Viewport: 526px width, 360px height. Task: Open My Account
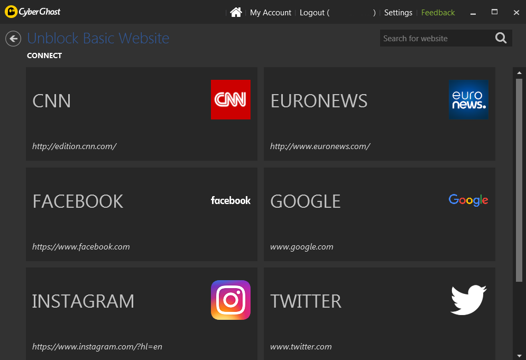tap(270, 13)
